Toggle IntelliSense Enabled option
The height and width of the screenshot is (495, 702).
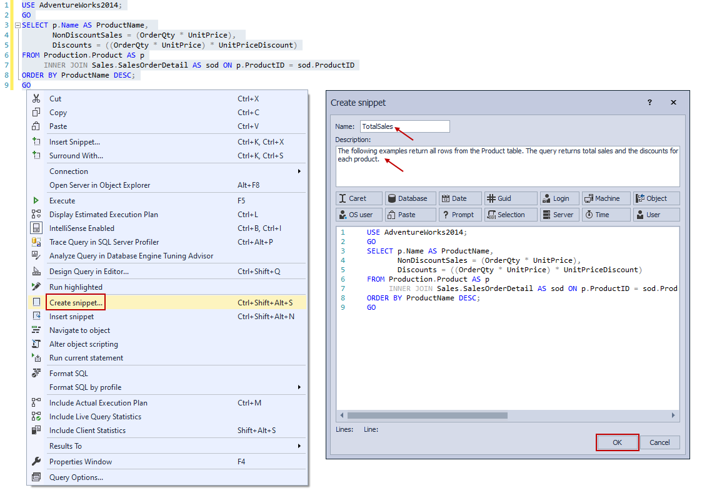point(168,228)
